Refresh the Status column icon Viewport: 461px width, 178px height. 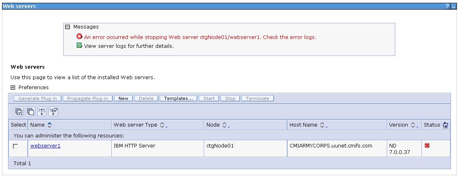445,125
